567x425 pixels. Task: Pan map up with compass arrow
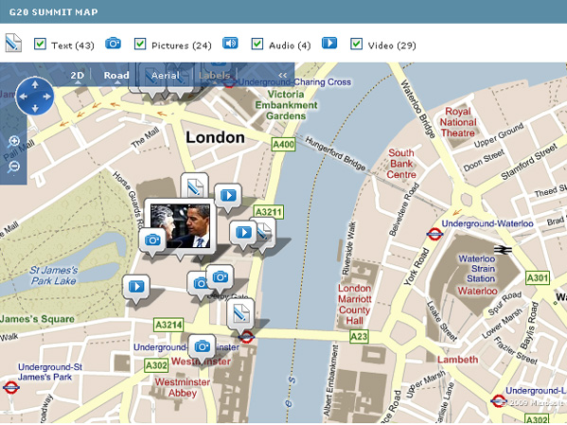click(35, 84)
